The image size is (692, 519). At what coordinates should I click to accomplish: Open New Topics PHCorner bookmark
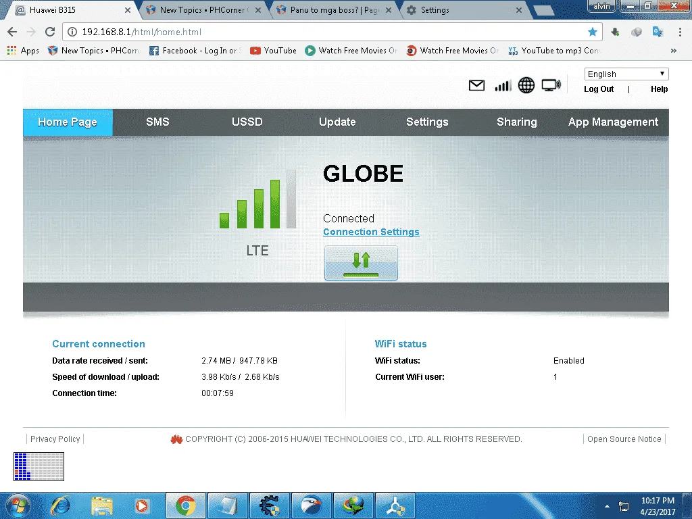click(93, 51)
